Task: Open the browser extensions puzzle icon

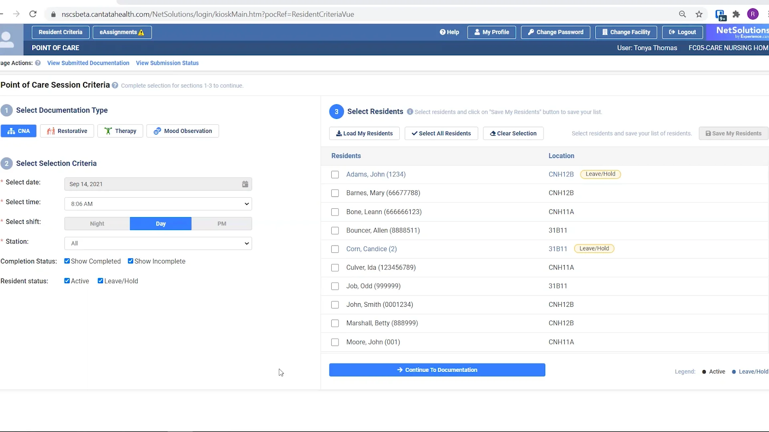Action: tap(736, 14)
